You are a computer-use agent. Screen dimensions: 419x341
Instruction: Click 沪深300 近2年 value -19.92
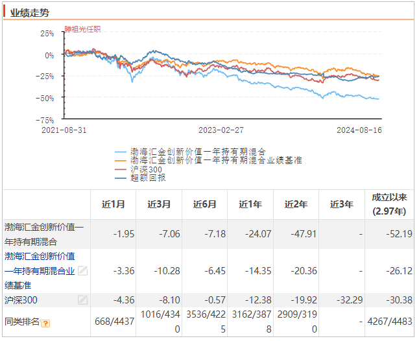(x=304, y=300)
